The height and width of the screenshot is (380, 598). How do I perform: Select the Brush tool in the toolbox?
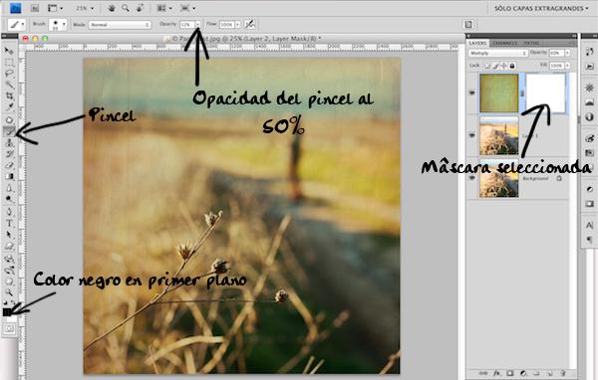pyautogui.click(x=9, y=131)
